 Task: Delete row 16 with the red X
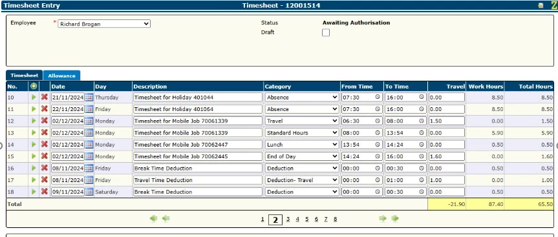pos(45,168)
